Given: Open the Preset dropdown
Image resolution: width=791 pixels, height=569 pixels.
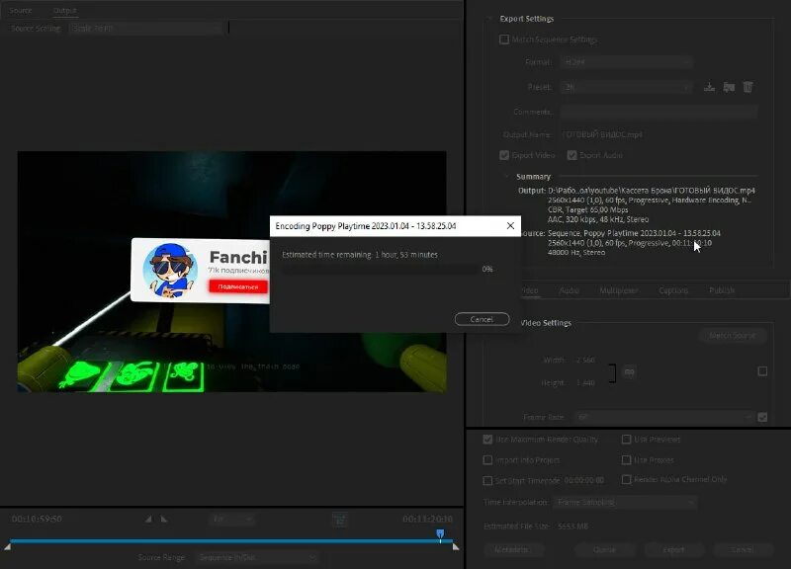Looking at the screenshot, I should coord(626,87).
